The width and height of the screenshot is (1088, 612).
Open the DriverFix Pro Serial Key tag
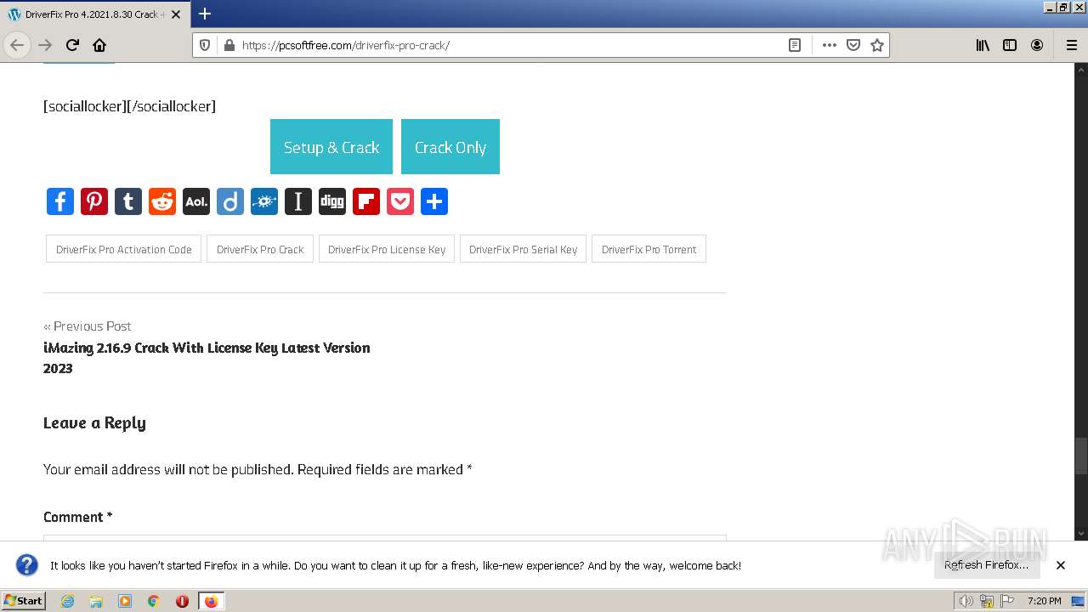click(523, 249)
